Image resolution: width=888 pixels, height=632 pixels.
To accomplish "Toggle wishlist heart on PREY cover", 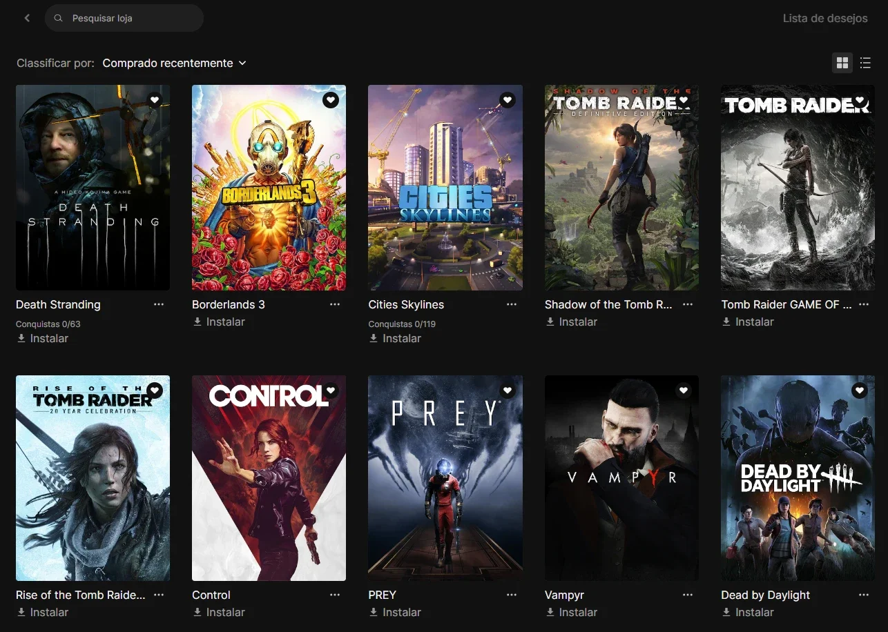I will pyautogui.click(x=508, y=391).
